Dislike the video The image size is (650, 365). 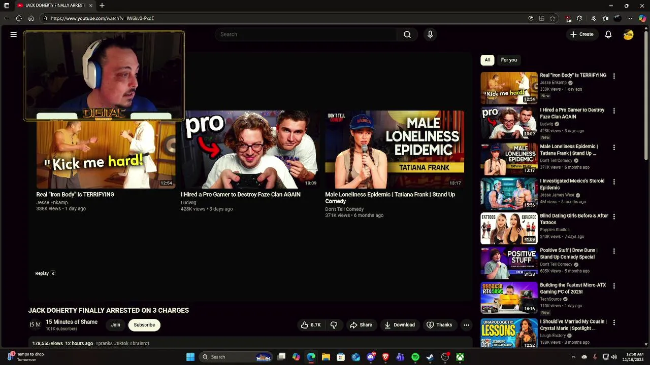(x=334, y=325)
